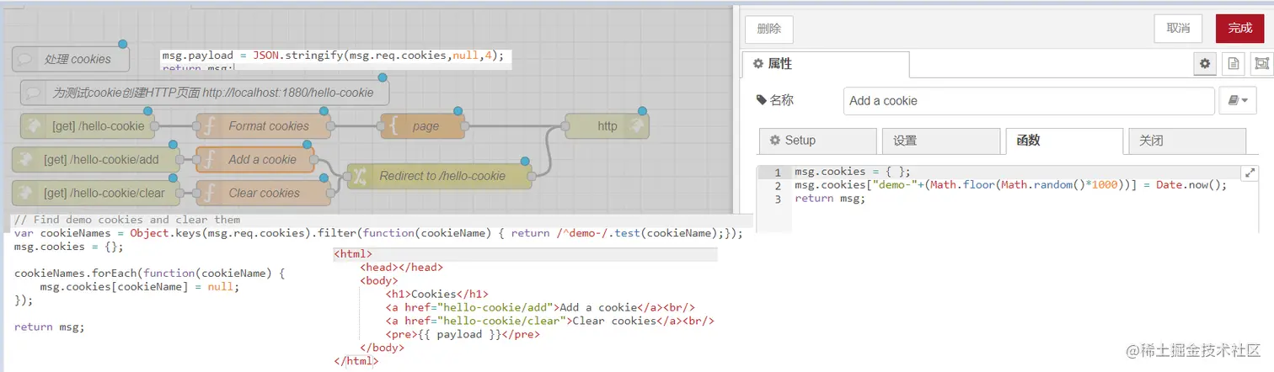The height and width of the screenshot is (372, 1274).
Task: Select the http response node
Action: point(607,126)
